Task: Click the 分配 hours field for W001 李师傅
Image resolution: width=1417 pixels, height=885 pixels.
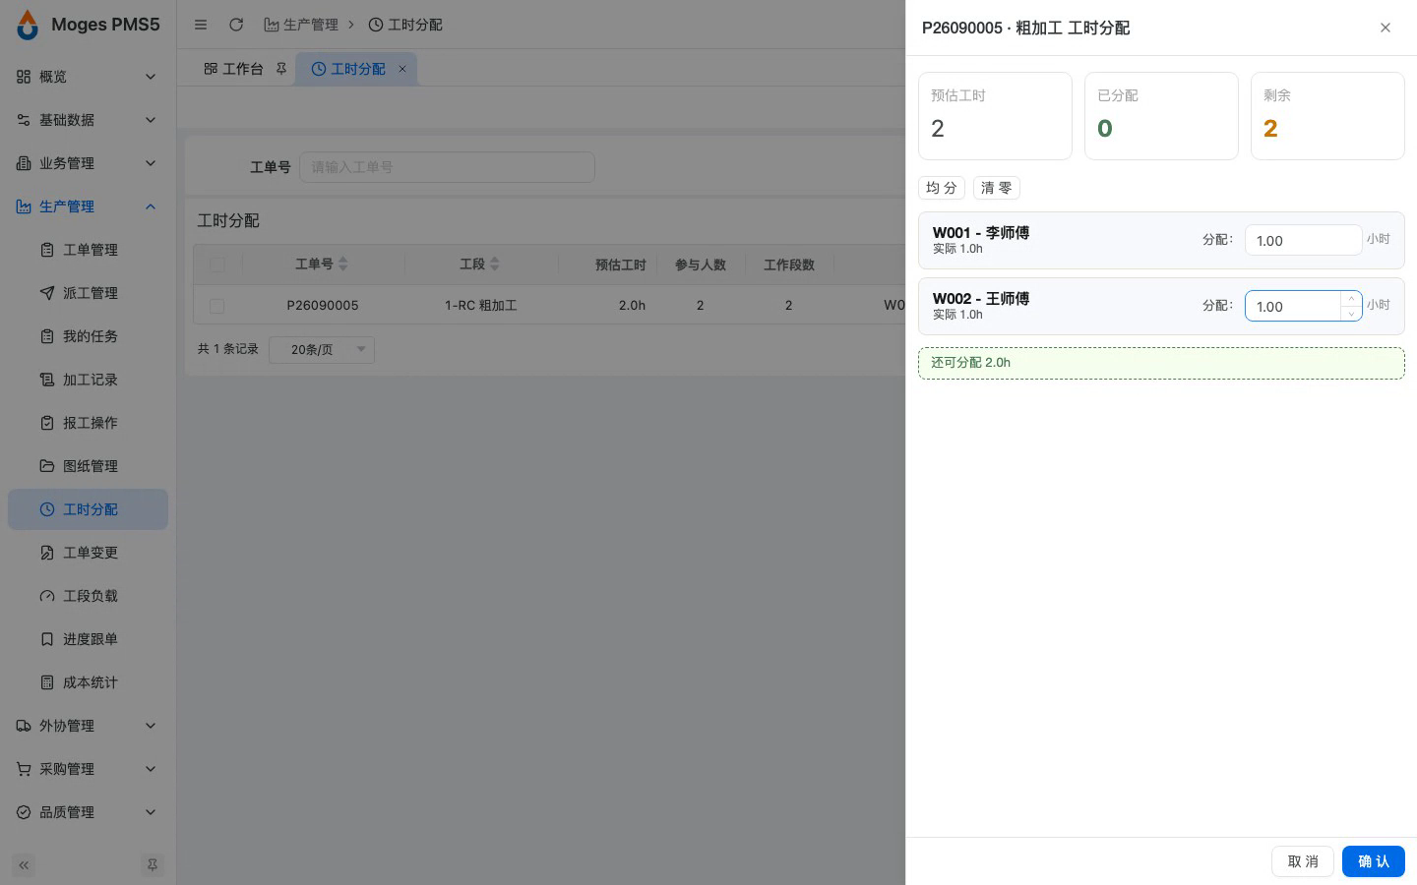Action: [x=1304, y=240]
